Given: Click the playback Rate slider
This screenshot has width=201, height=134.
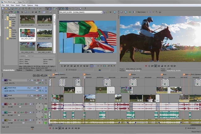Looking at the screenshot, I should tap(32, 127).
